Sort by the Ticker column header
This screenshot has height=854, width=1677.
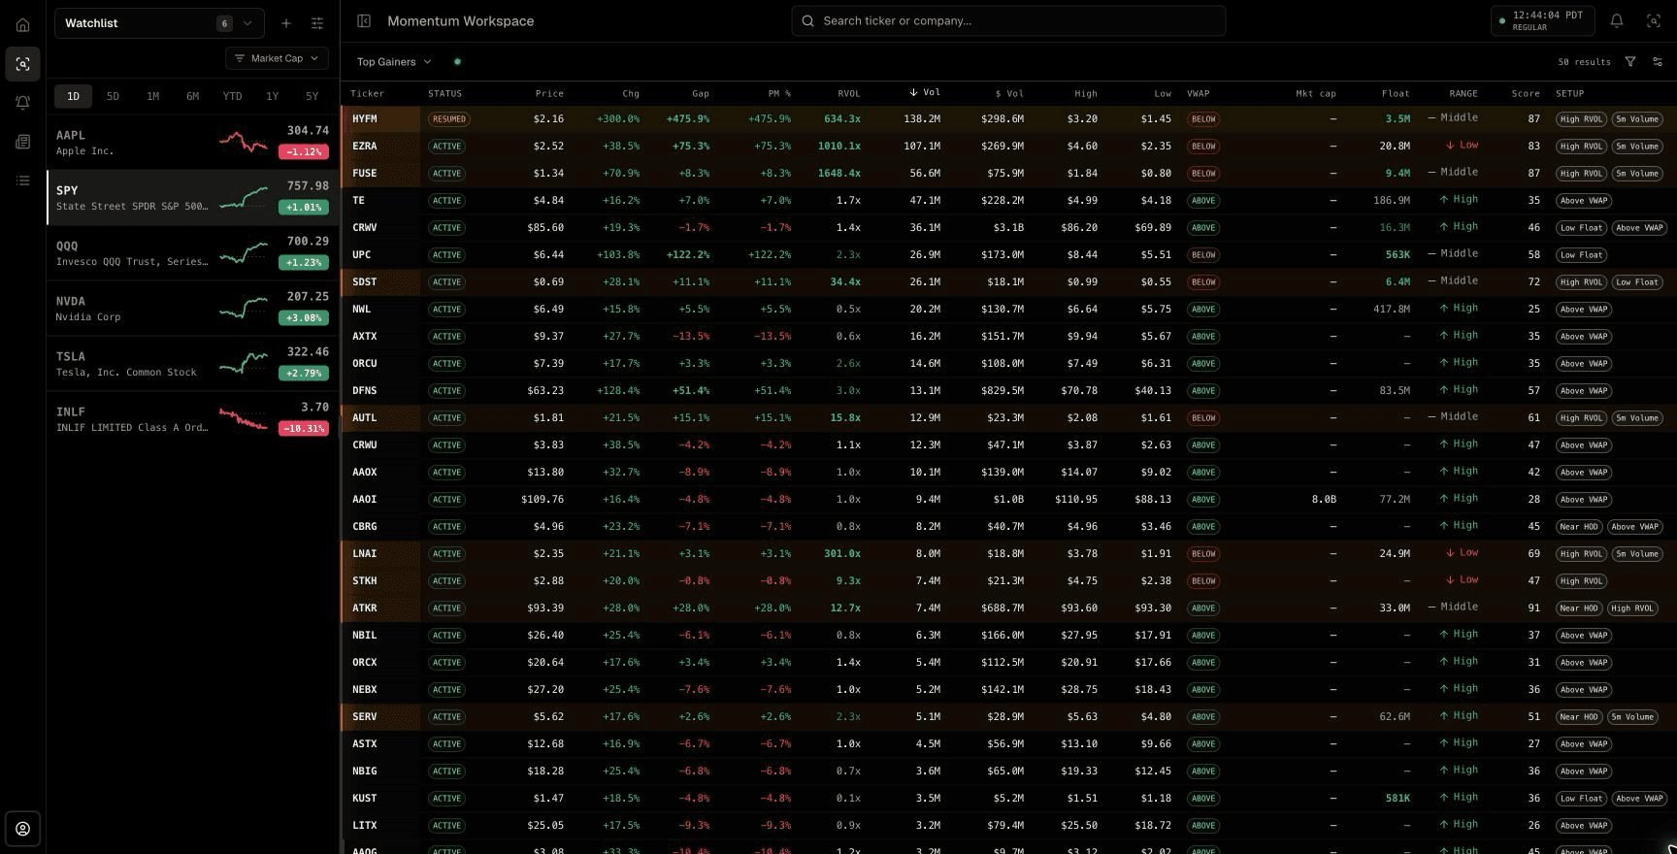367,94
